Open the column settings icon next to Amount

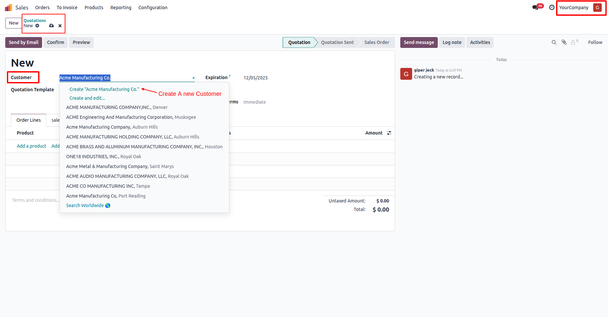[389, 133]
